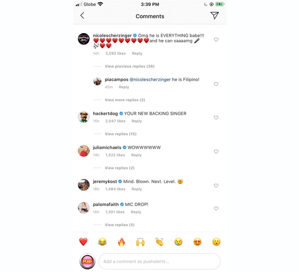Reply to juliamichaels' comment
This screenshot has width=299, height=272.
pyautogui.click(x=136, y=155)
